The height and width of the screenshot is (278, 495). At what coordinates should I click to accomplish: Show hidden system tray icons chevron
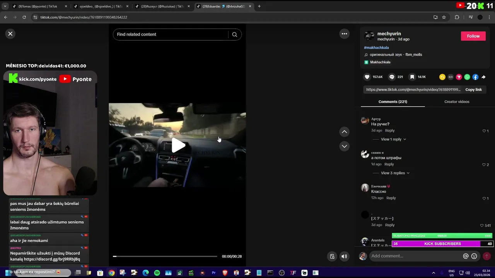[434, 273]
